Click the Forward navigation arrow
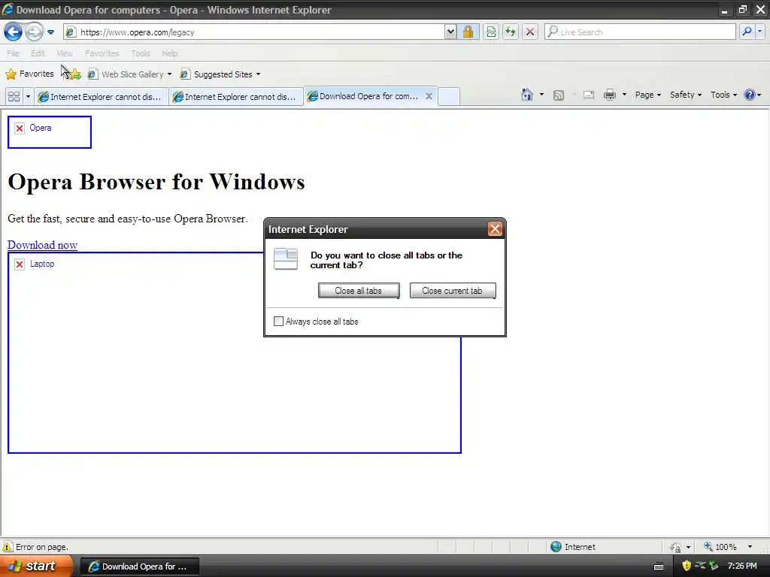Screen dimensions: 770x577 pos(34,32)
